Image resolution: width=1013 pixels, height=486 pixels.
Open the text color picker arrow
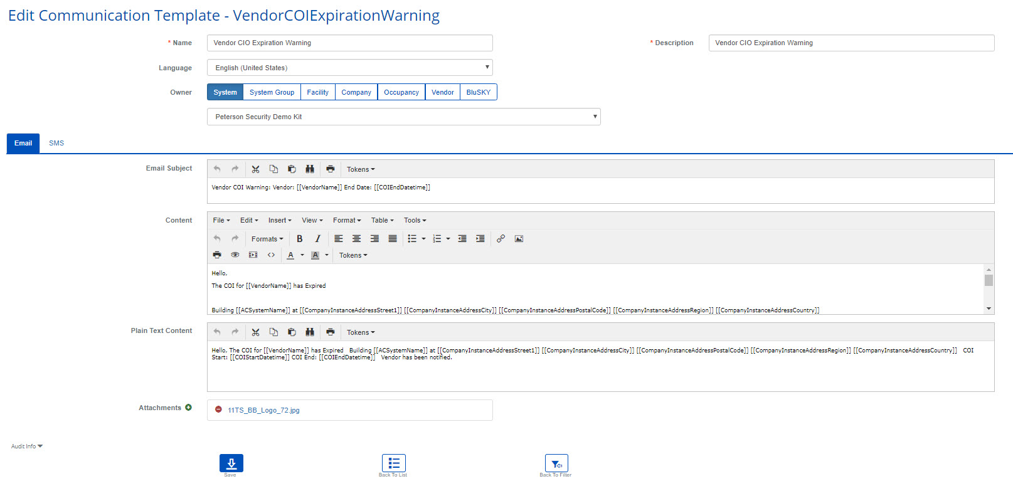(x=302, y=255)
